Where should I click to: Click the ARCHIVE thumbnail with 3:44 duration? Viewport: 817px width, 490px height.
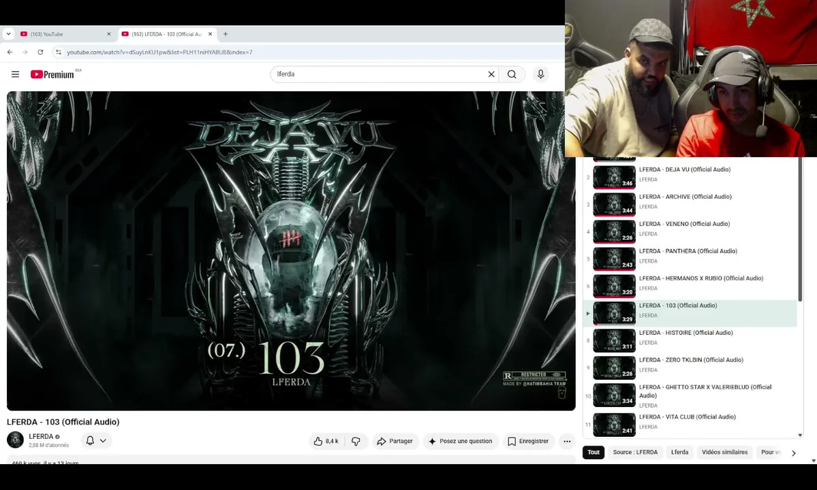tap(615, 204)
